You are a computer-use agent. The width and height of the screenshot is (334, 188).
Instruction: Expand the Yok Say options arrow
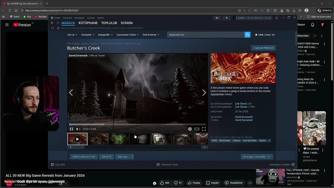[x=132, y=157]
